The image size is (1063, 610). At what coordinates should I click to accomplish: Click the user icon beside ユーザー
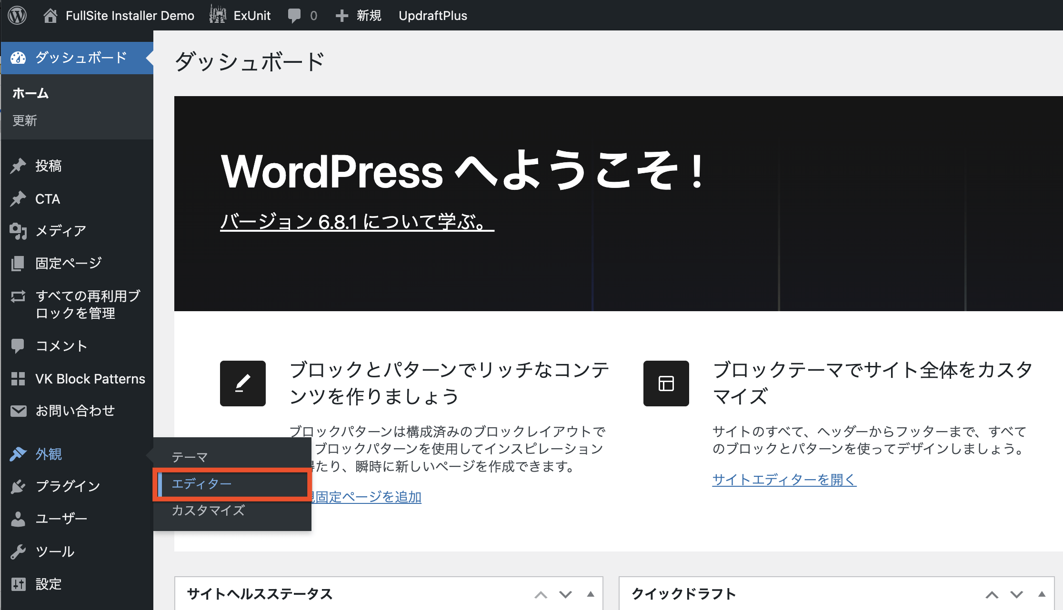[18, 519]
